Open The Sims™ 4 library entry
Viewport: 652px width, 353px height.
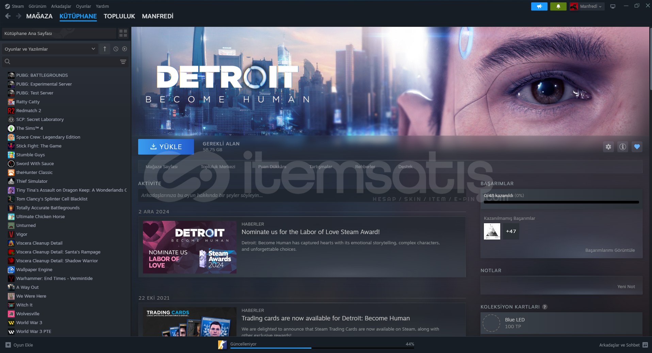[30, 128]
